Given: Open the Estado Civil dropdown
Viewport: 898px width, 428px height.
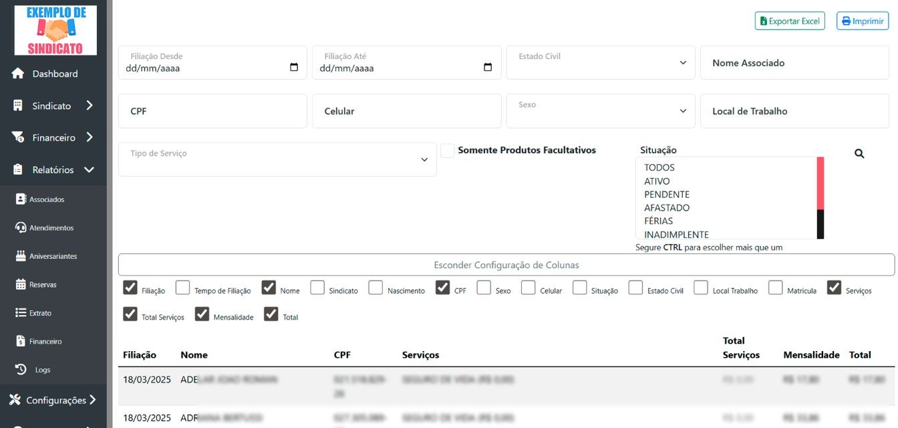Looking at the screenshot, I should (599, 62).
